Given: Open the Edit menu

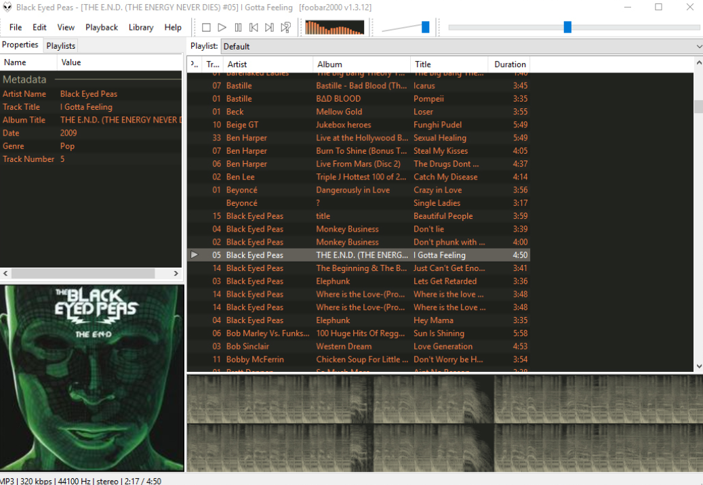Looking at the screenshot, I should point(39,27).
